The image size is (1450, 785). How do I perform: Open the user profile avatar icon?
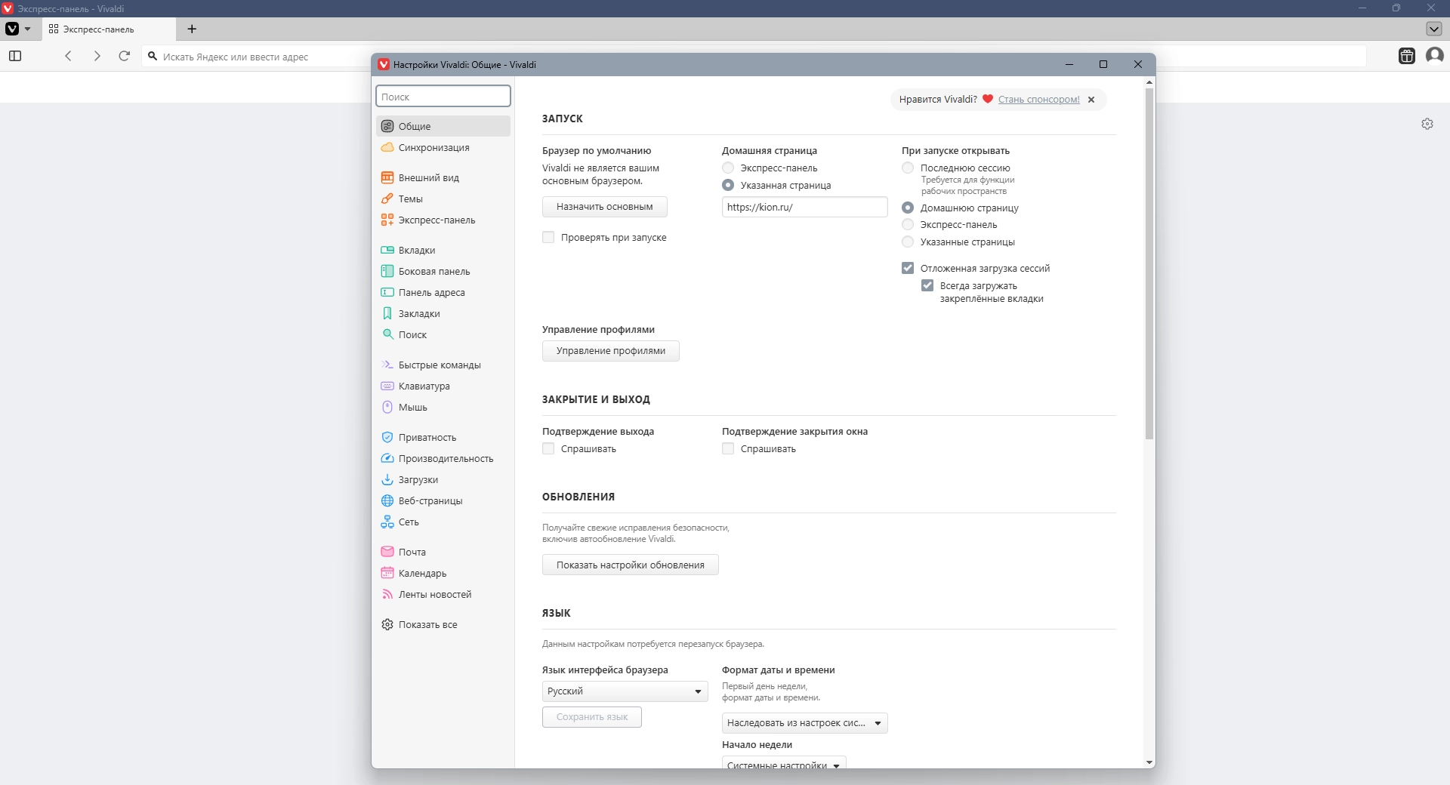(x=1435, y=56)
